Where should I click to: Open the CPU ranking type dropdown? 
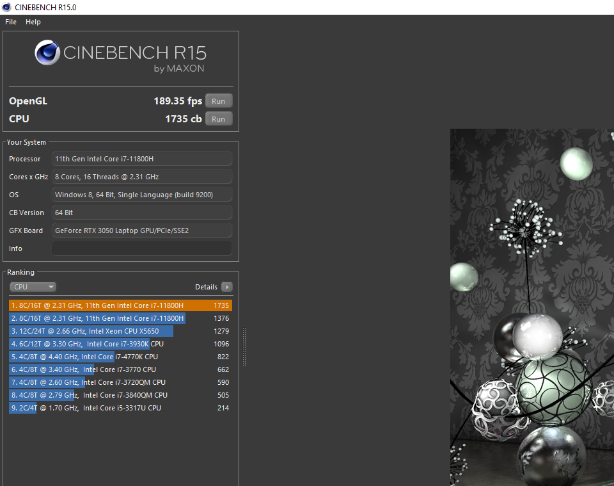33,287
